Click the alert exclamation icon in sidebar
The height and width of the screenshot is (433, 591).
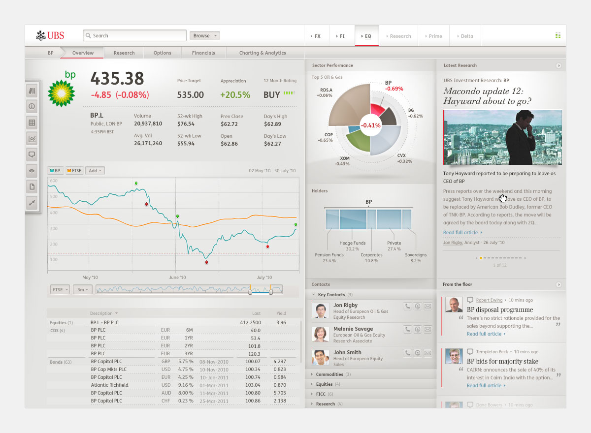pyautogui.click(x=32, y=106)
